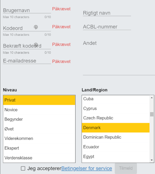
Task: Click the ACBL-nummer field
Action: [107, 27]
